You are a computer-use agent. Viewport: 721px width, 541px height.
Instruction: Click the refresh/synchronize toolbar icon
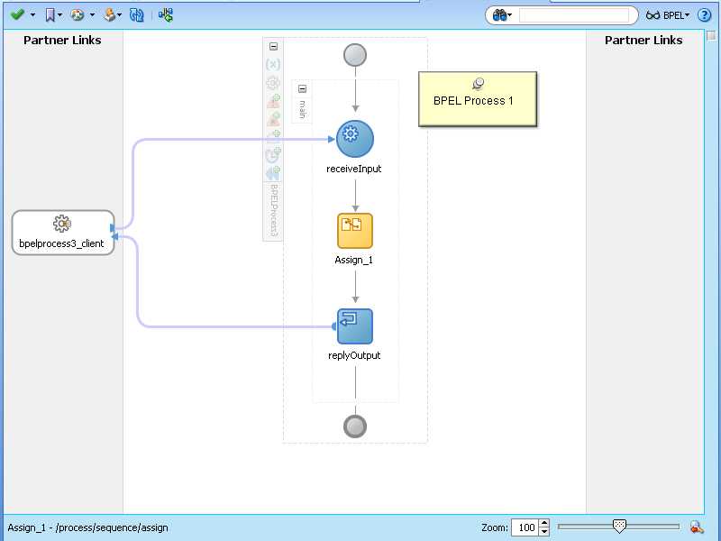135,14
